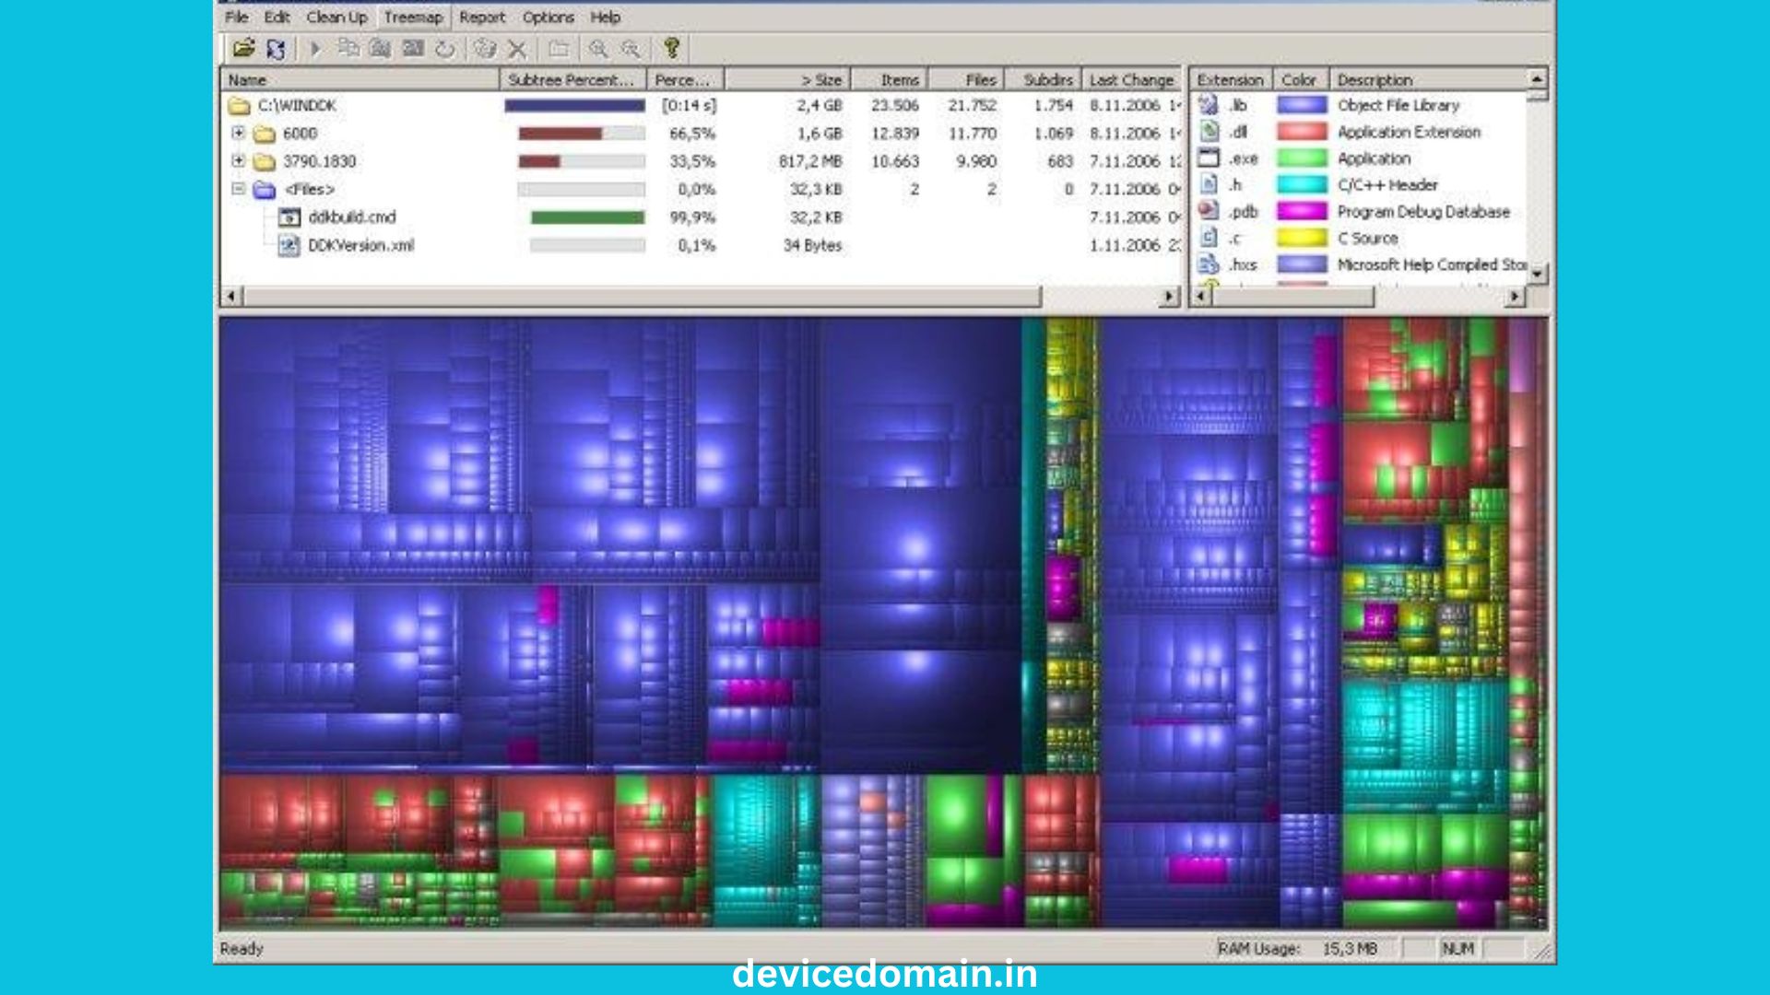The image size is (1770, 995).
Task: Click the Zoom In magnifier icon
Action: [x=598, y=49]
